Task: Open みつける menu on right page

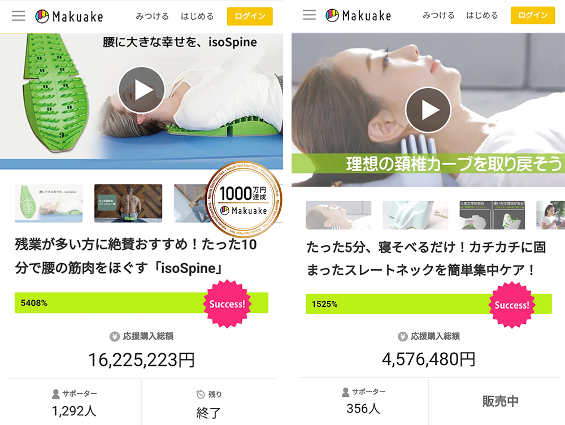Action: [438, 15]
